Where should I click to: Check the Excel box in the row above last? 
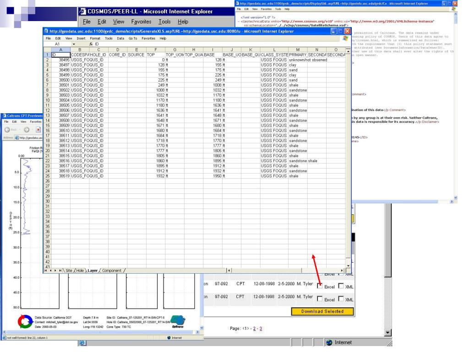320,286
